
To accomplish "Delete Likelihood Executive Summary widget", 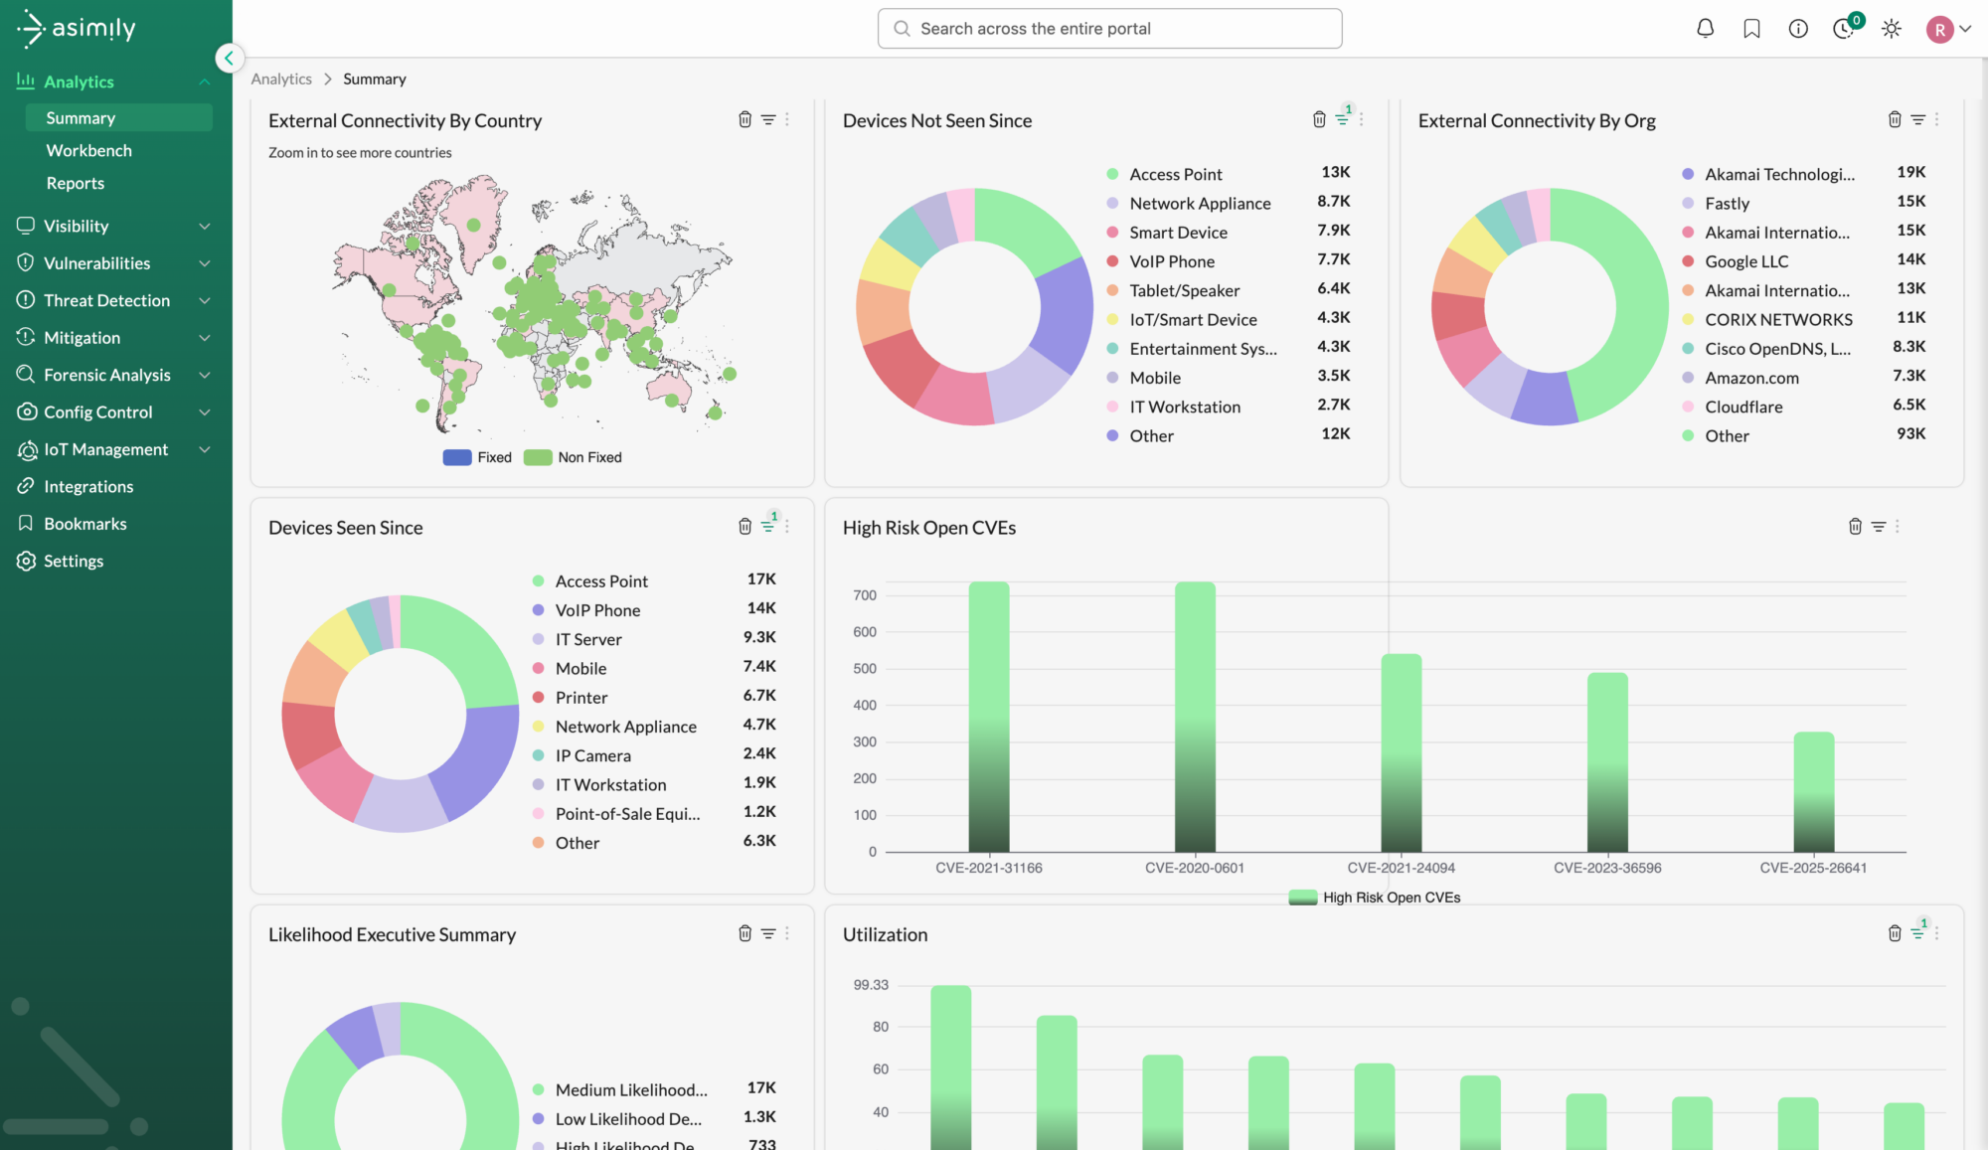I will 745,933.
